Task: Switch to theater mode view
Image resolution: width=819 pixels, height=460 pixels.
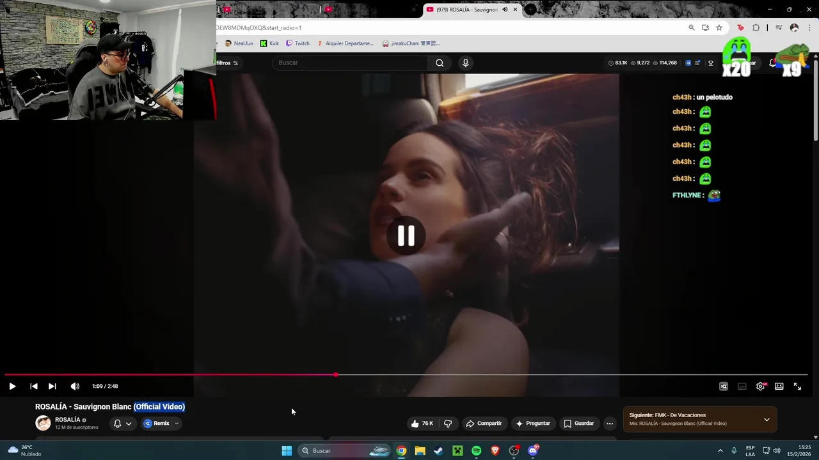Action: click(779, 386)
